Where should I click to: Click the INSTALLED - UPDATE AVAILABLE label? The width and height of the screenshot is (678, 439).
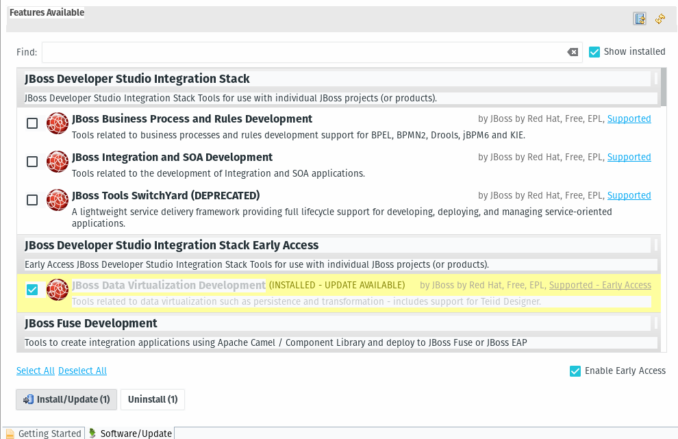point(337,285)
